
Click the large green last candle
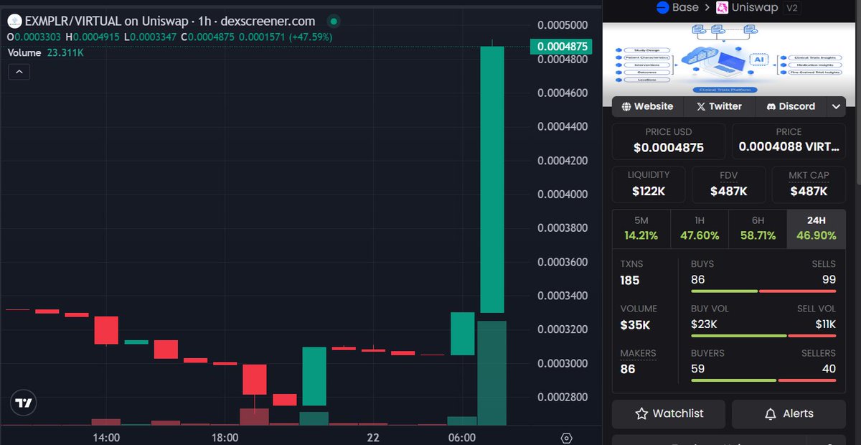[492, 179]
